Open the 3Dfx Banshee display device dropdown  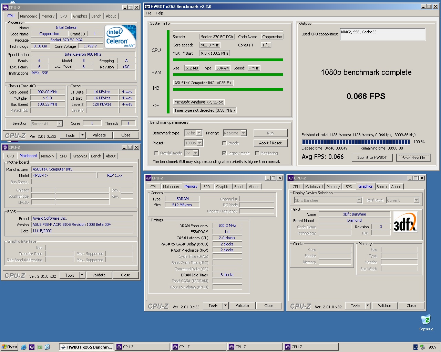359,200
